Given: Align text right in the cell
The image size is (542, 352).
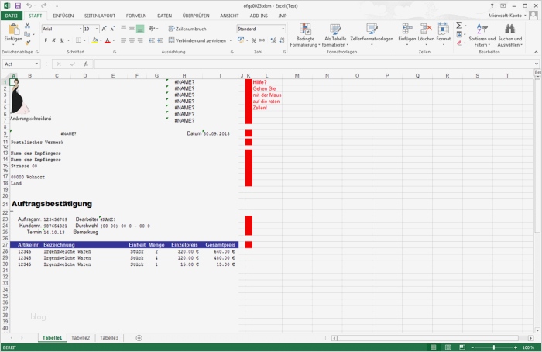Looking at the screenshot, I should click(140, 40).
